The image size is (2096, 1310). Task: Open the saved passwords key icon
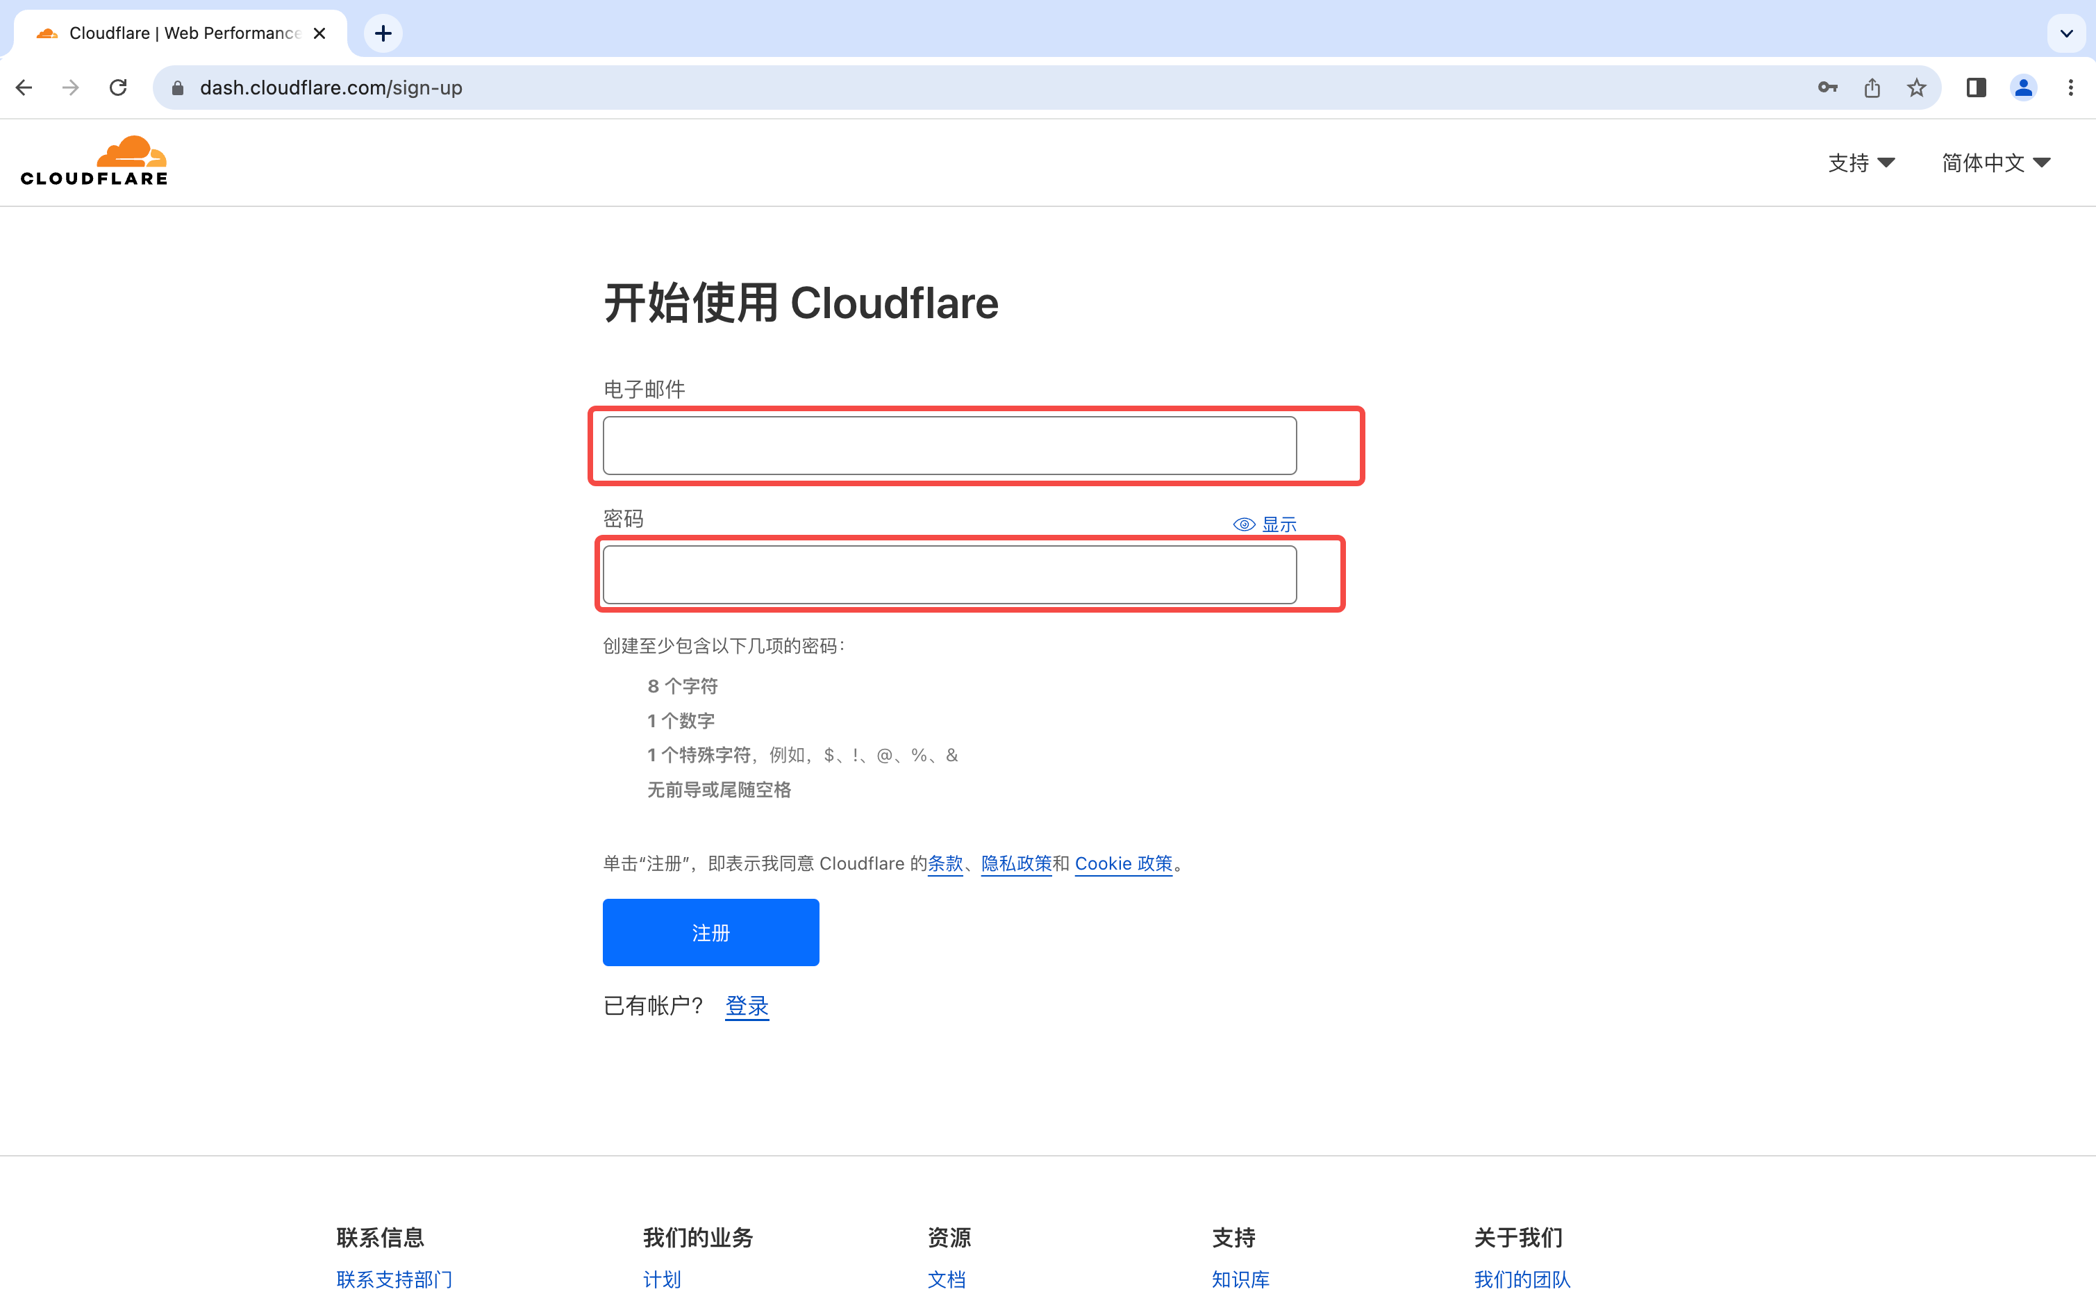point(1827,88)
